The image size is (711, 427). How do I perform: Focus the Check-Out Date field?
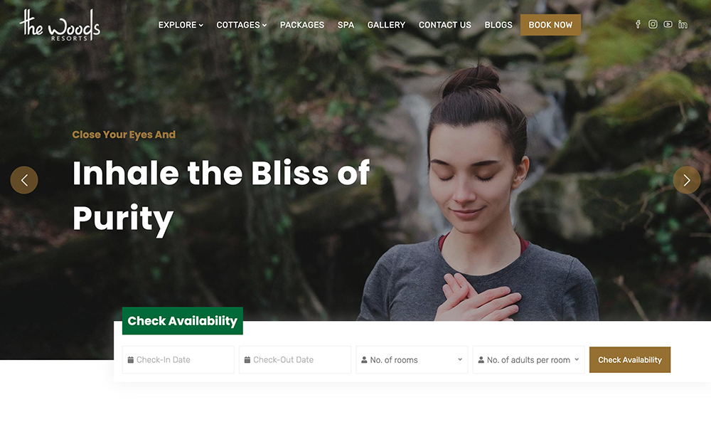(295, 360)
